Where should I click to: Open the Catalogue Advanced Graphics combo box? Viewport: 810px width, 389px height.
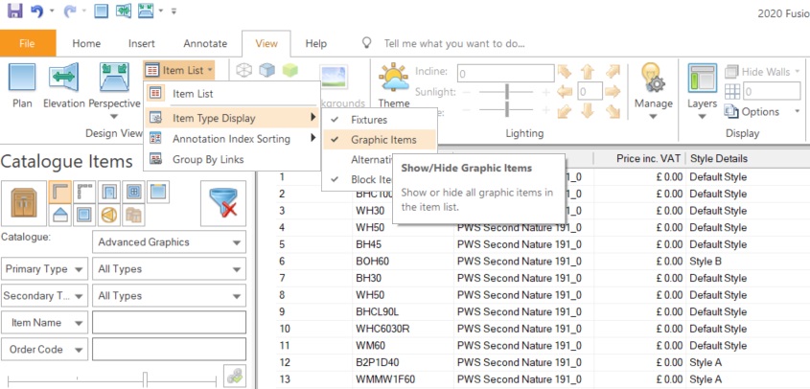pos(169,241)
